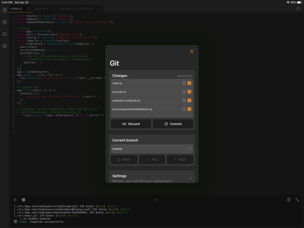Uncheck the src/main.js checkbox
304x228 pixels.
tap(189, 92)
